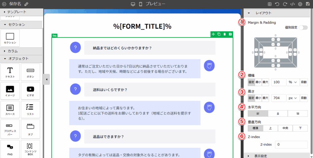
Task: Open the code editor (</>) icon
Action: 292,4
